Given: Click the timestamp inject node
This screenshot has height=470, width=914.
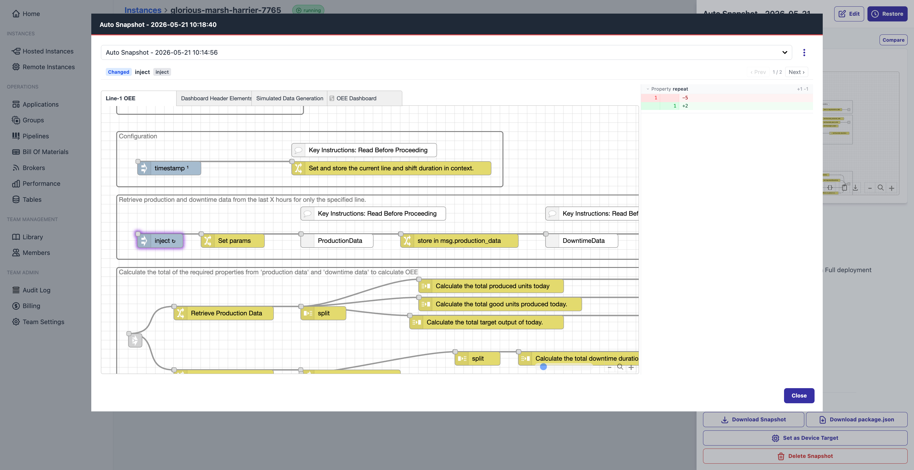Looking at the screenshot, I should pyautogui.click(x=169, y=168).
